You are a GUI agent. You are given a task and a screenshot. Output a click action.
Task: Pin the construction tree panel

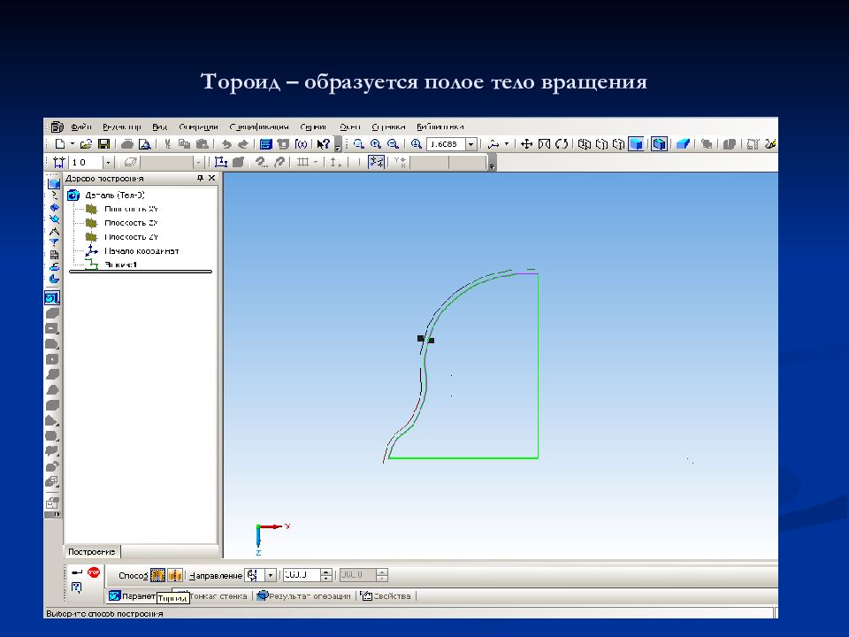click(200, 178)
